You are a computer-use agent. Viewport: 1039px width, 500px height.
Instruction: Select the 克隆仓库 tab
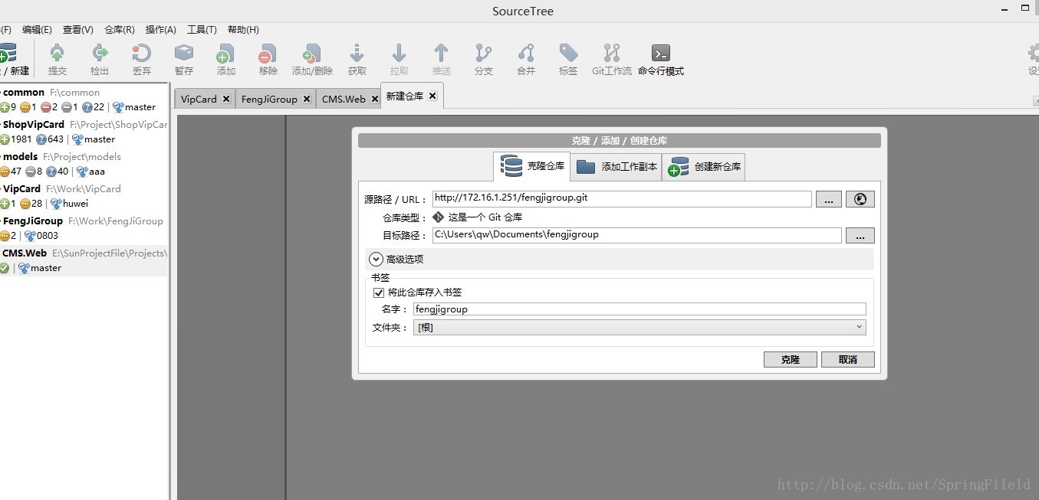pyautogui.click(x=531, y=166)
